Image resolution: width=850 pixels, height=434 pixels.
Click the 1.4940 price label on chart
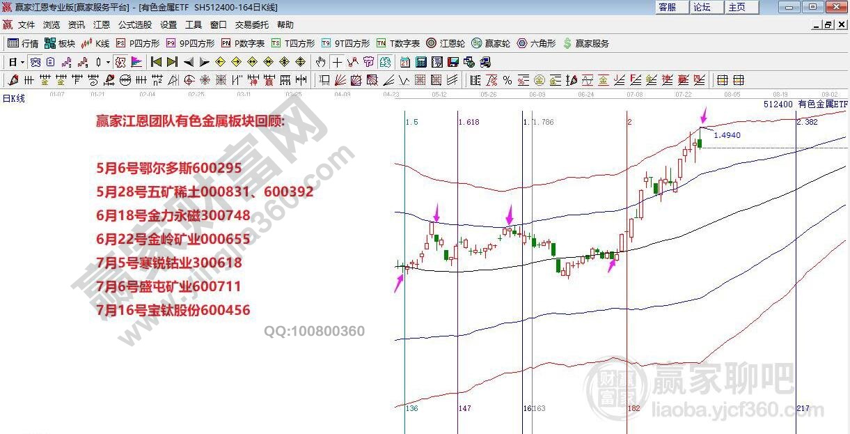point(727,135)
